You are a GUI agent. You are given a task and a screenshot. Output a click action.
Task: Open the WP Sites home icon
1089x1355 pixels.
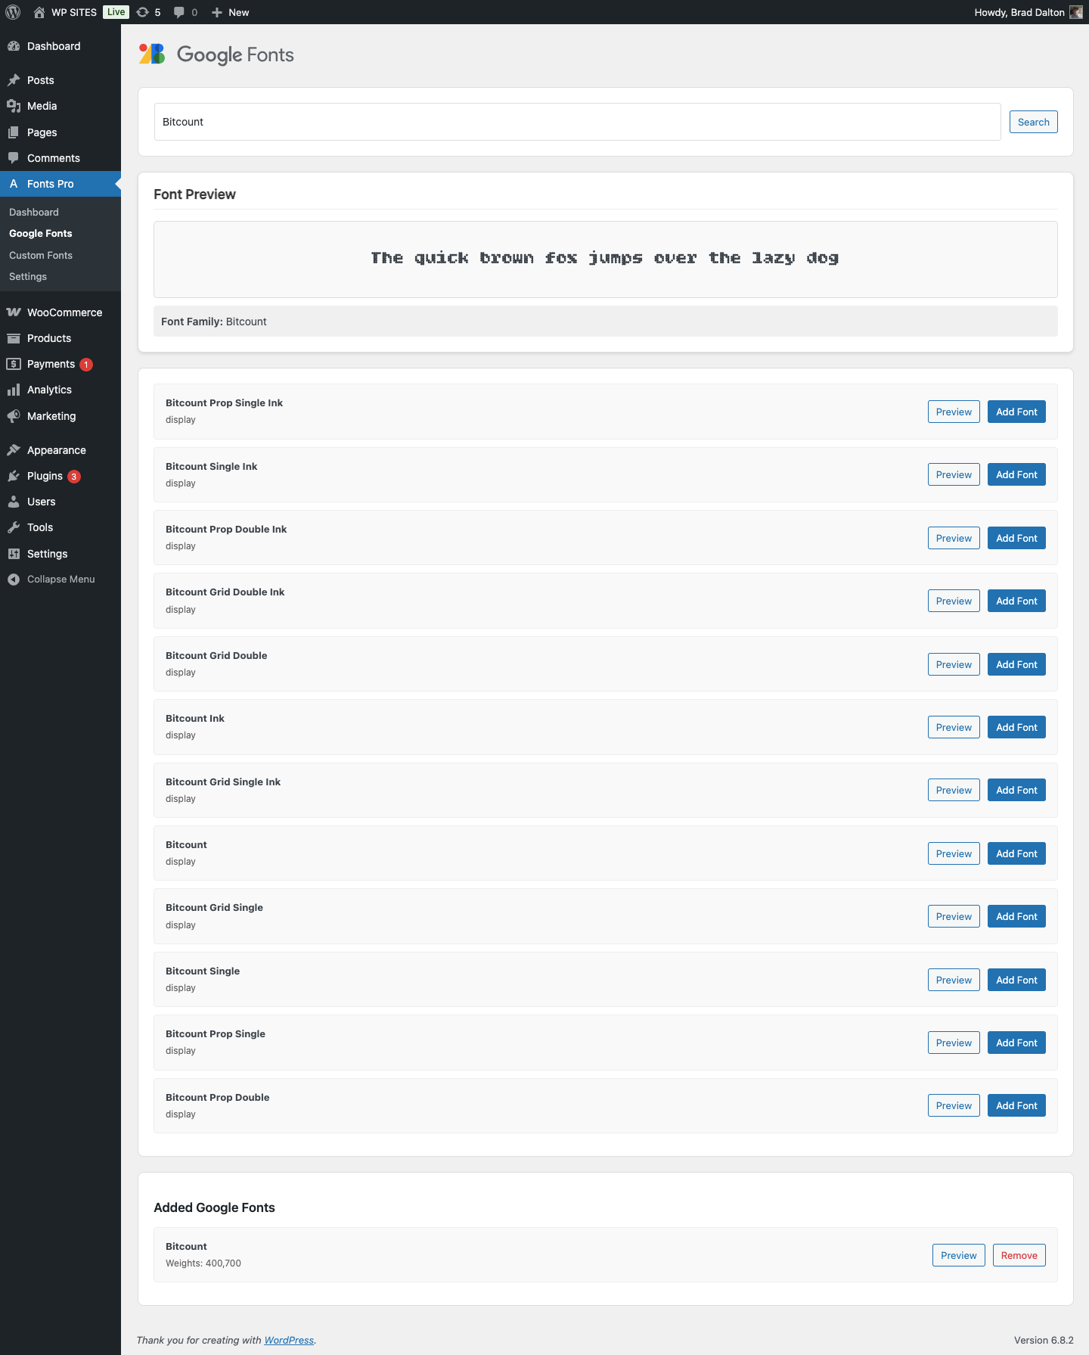[39, 12]
